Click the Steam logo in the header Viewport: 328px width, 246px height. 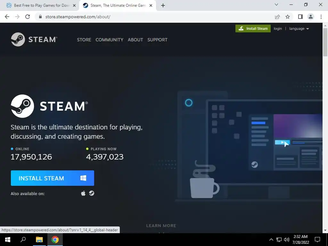point(34,39)
